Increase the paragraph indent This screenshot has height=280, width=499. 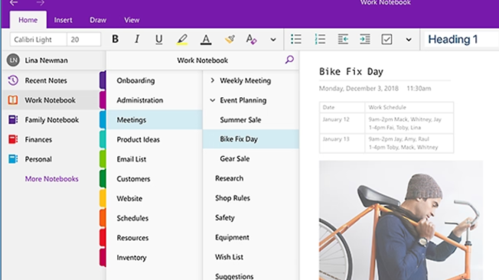tap(365, 39)
